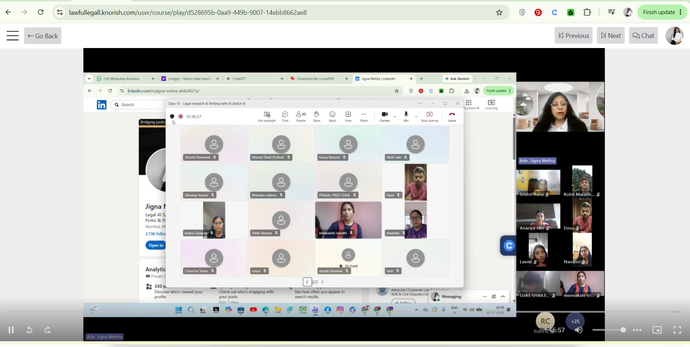Image resolution: width=690 pixels, height=347 pixels.
Task: Go to Next lesson
Action: [x=611, y=35]
